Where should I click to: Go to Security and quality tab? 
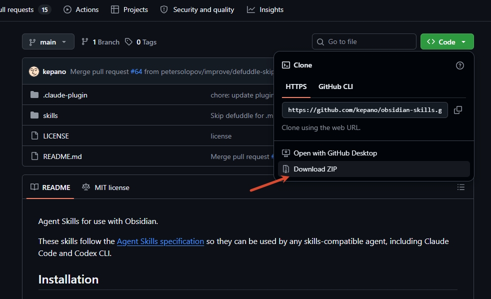click(x=197, y=9)
